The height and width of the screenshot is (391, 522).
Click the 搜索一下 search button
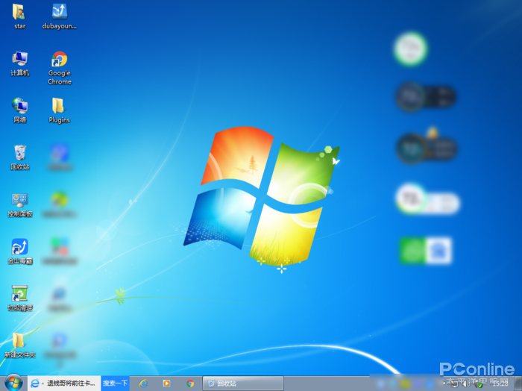115,384
